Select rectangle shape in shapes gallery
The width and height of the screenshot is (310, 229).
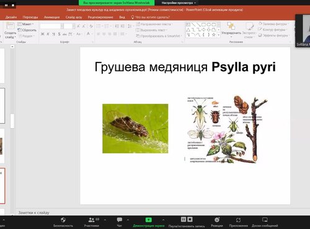coord(203,25)
